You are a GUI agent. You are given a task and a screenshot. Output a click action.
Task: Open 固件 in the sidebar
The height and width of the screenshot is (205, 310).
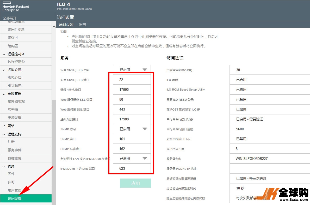pos(26,174)
